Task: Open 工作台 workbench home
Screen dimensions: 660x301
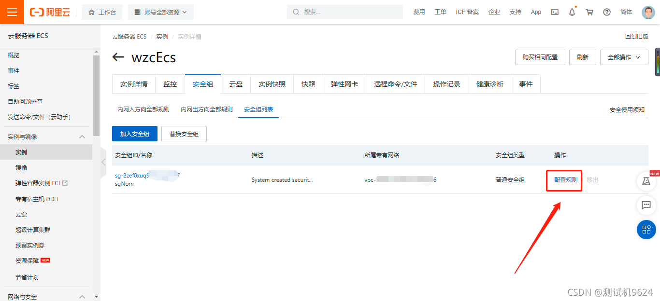Action: pyautogui.click(x=102, y=12)
